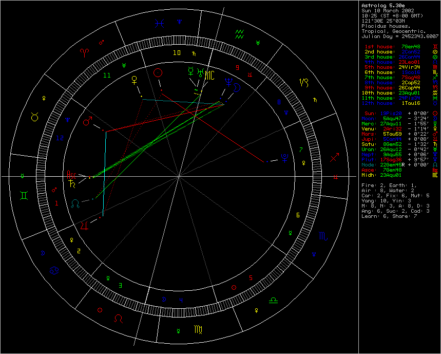441x354 pixels.
Task: Select the red Mars glyph in house 12
Action: [88, 122]
